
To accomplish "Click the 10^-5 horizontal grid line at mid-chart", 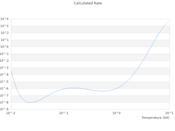I will pyautogui.click(x=90, y=82).
